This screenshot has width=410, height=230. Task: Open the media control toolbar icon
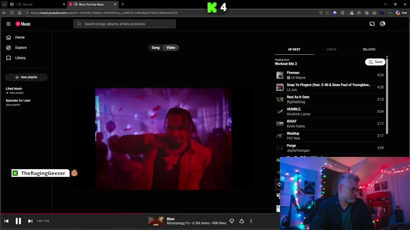pos(351,13)
